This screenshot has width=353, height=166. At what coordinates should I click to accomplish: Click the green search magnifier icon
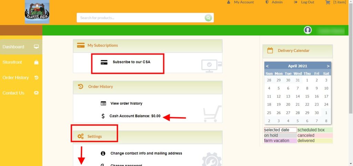[208, 18]
